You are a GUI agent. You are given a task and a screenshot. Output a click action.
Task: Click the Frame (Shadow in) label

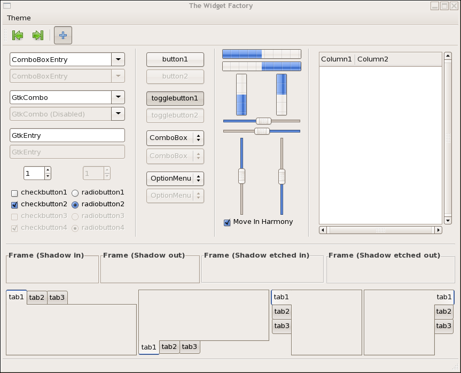[x=46, y=255]
